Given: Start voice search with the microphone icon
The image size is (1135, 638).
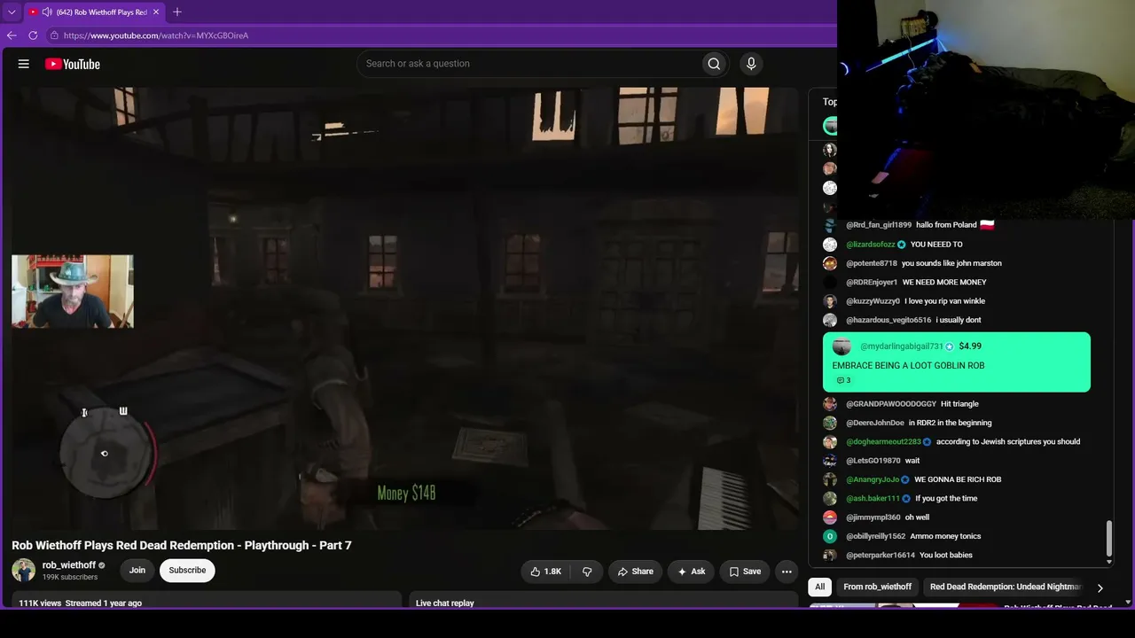Looking at the screenshot, I should click(751, 64).
